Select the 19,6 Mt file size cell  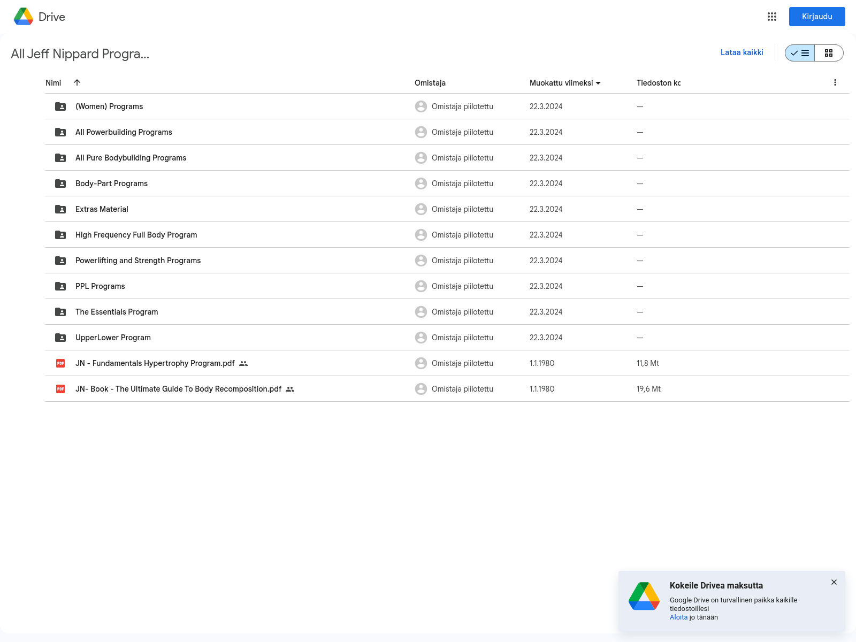[x=648, y=389]
